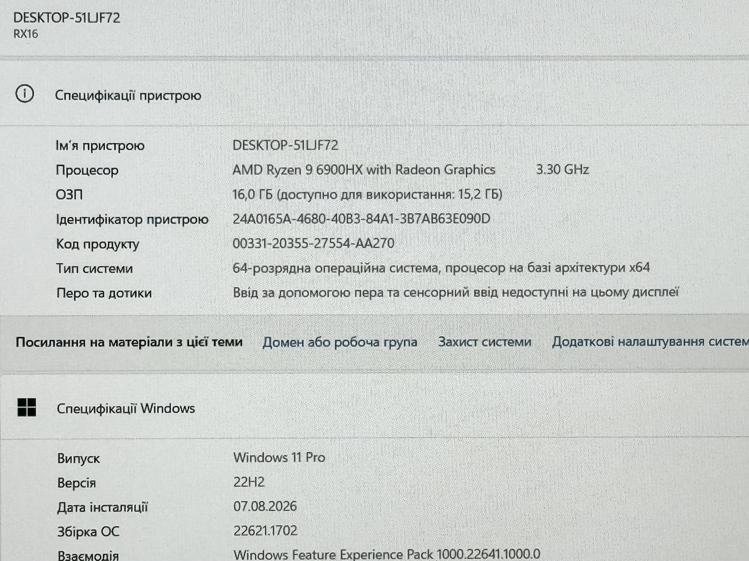
Task: Open the Домен або робоча група link
Action: (x=340, y=342)
